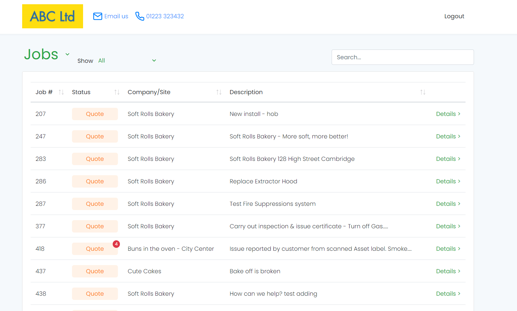Viewport: 517px width, 311px height.
Task: Click description 'Soft Rolls Bakery 128 High Street Cambridge'
Action: [x=292, y=159]
